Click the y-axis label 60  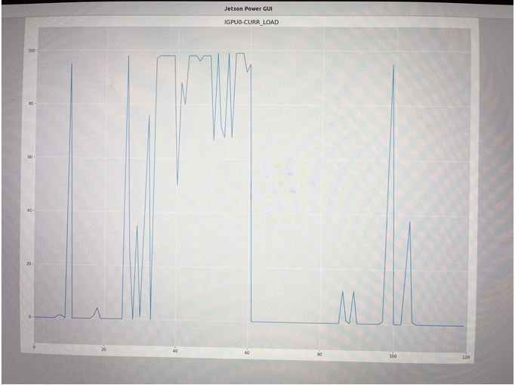(32, 157)
